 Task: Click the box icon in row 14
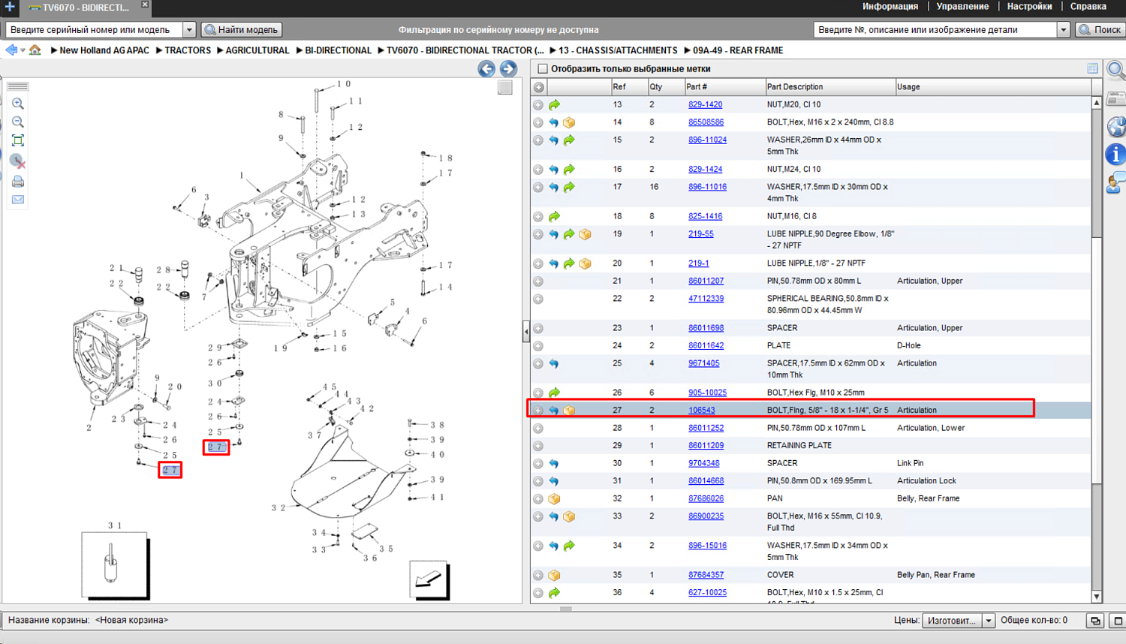click(569, 122)
